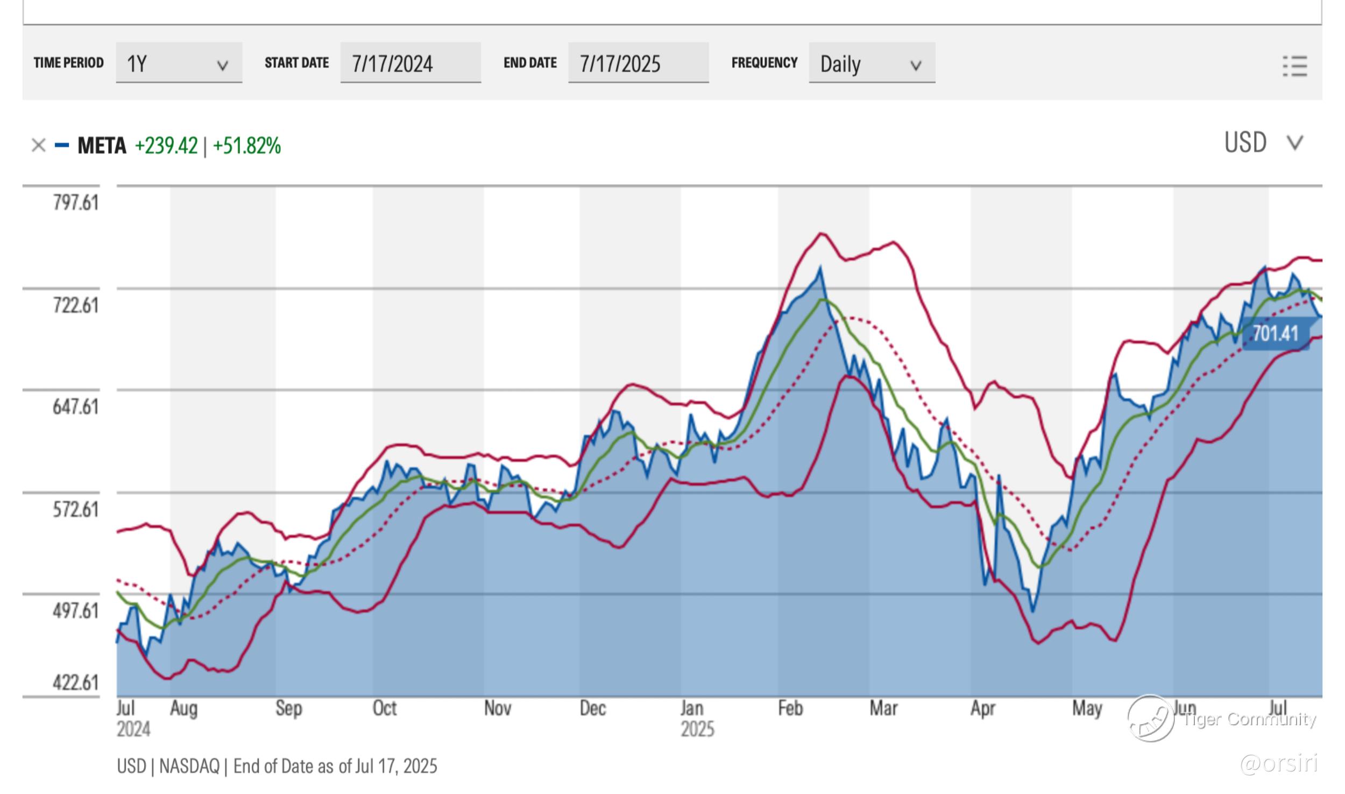Open the Time Period 1Y dropdown
The height and width of the screenshot is (794, 1345).
[179, 64]
